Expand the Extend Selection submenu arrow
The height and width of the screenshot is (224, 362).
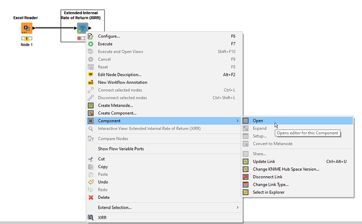point(237,207)
